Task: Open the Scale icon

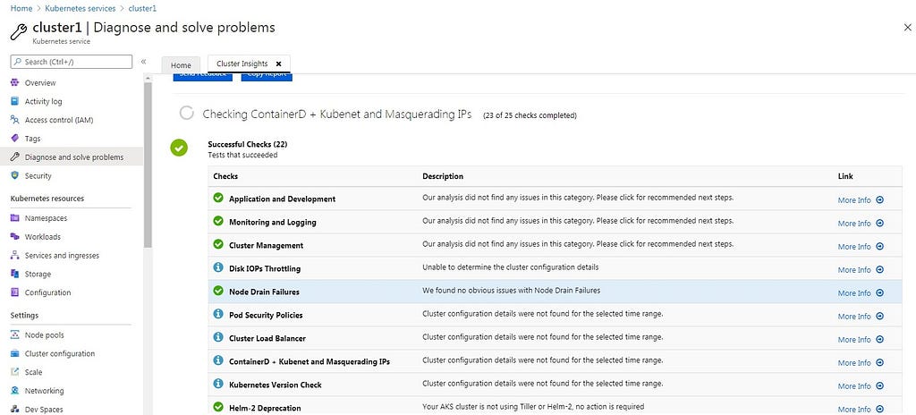Action: (15, 372)
